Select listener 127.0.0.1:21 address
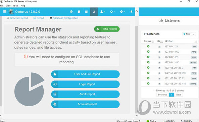Viewport: 199px width, 122px height. coord(171,47)
